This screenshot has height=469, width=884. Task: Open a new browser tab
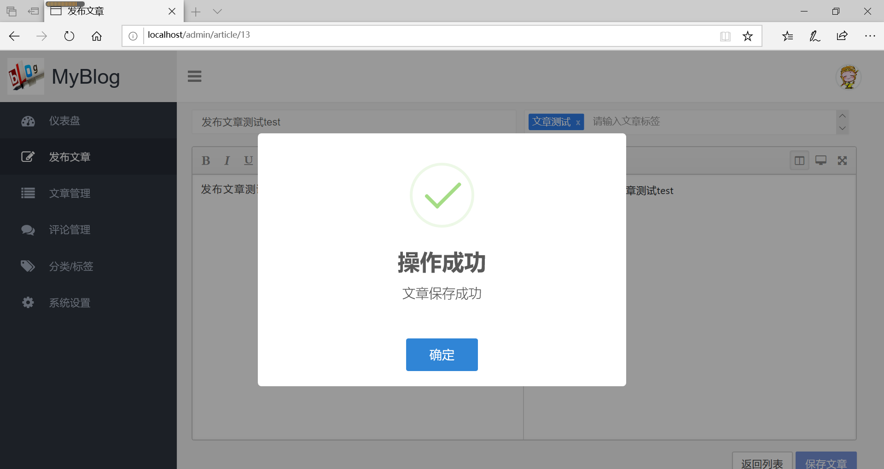pyautogui.click(x=196, y=11)
